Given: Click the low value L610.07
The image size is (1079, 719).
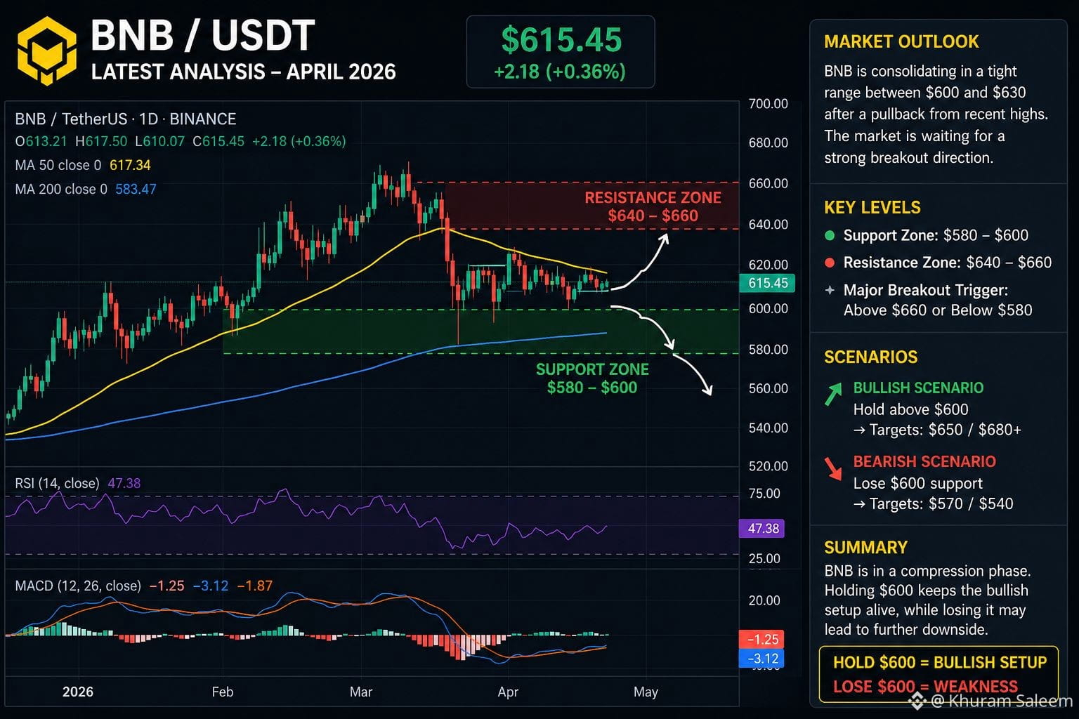Looking at the screenshot, I should pyautogui.click(x=160, y=141).
